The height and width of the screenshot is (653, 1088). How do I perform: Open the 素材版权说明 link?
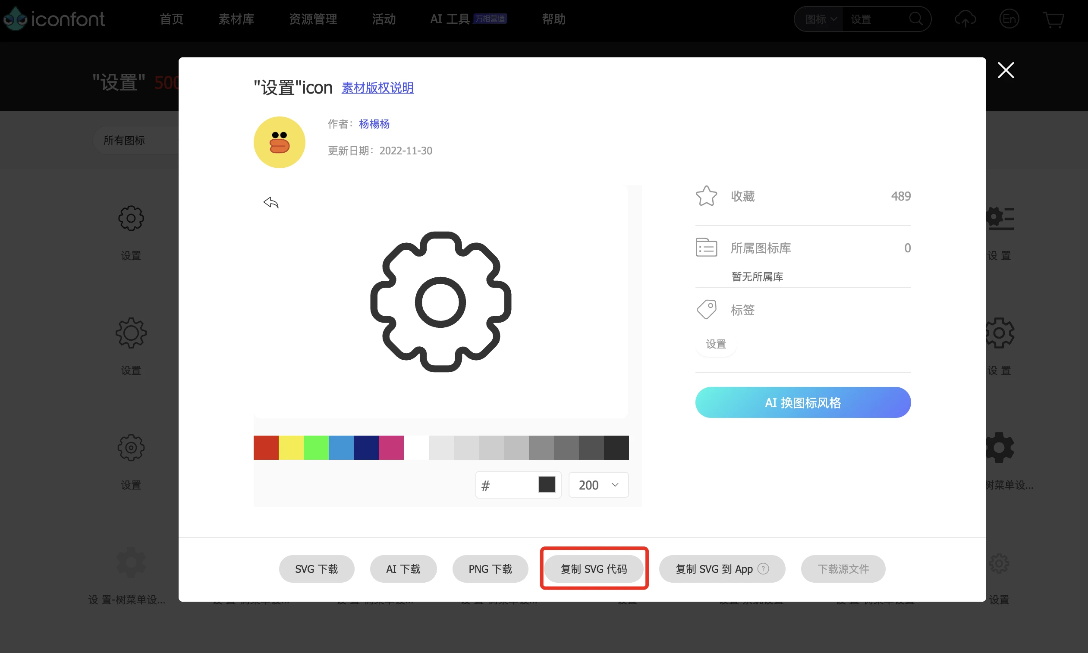[x=377, y=88]
